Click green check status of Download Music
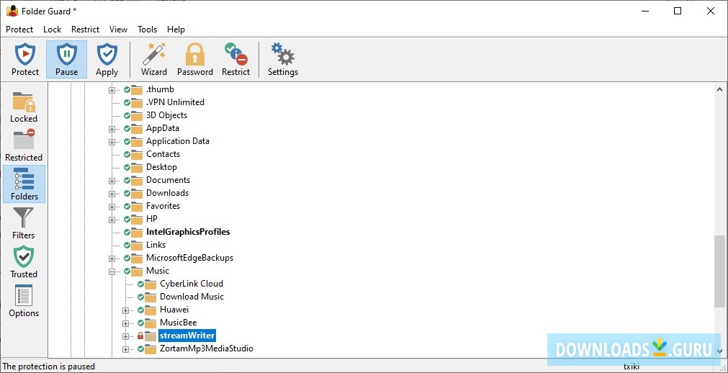The width and height of the screenshot is (728, 373). [x=140, y=297]
